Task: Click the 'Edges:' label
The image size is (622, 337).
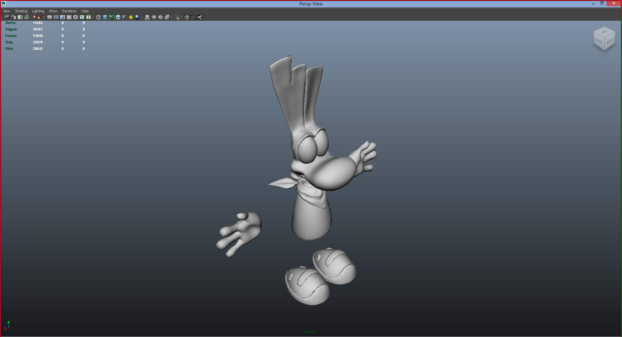Action: pos(11,29)
